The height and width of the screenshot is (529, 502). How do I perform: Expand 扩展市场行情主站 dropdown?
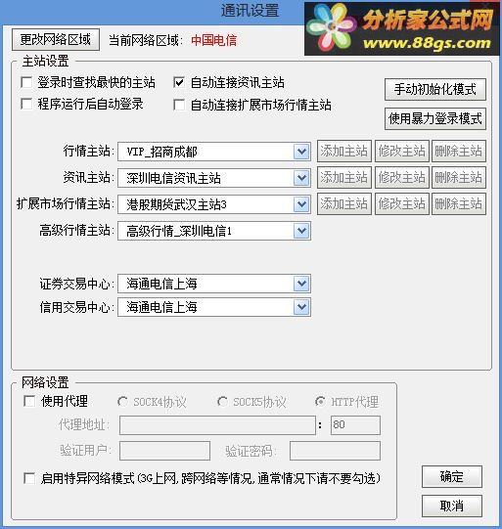click(x=301, y=204)
